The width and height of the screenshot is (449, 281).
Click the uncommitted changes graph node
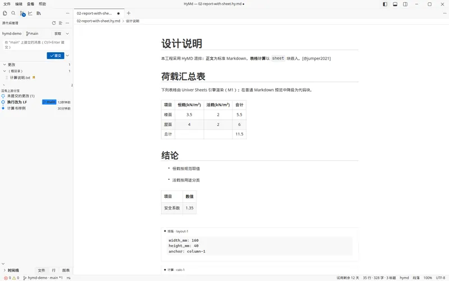[x=3, y=96]
